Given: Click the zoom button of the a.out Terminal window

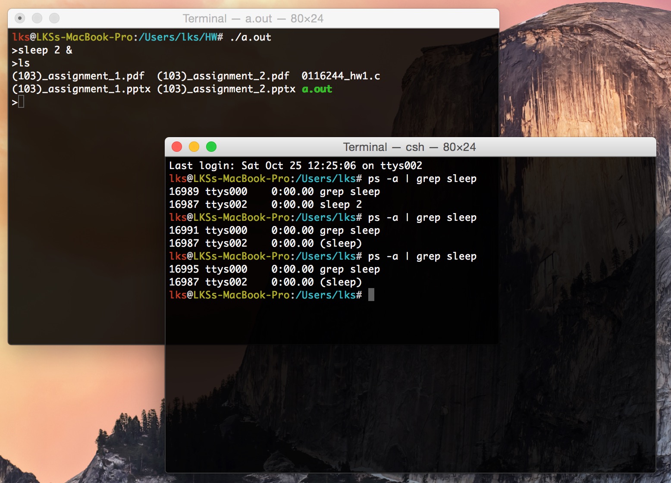Looking at the screenshot, I should pyautogui.click(x=54, y=18).
